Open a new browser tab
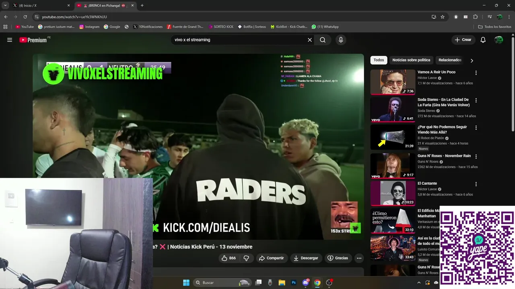Image resolution: width=515 pixels, height=289 pixels. 142,6
